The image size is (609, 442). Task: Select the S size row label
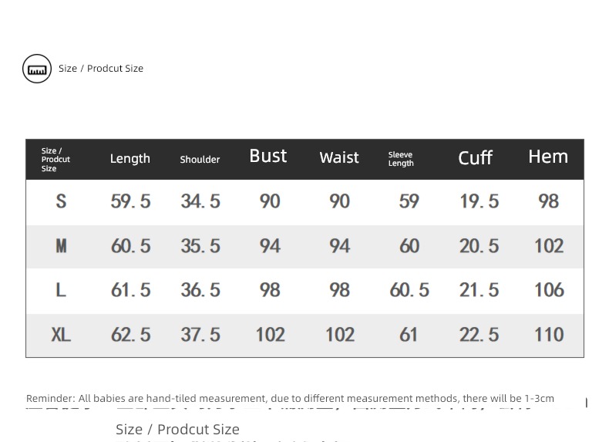[61, 201]
